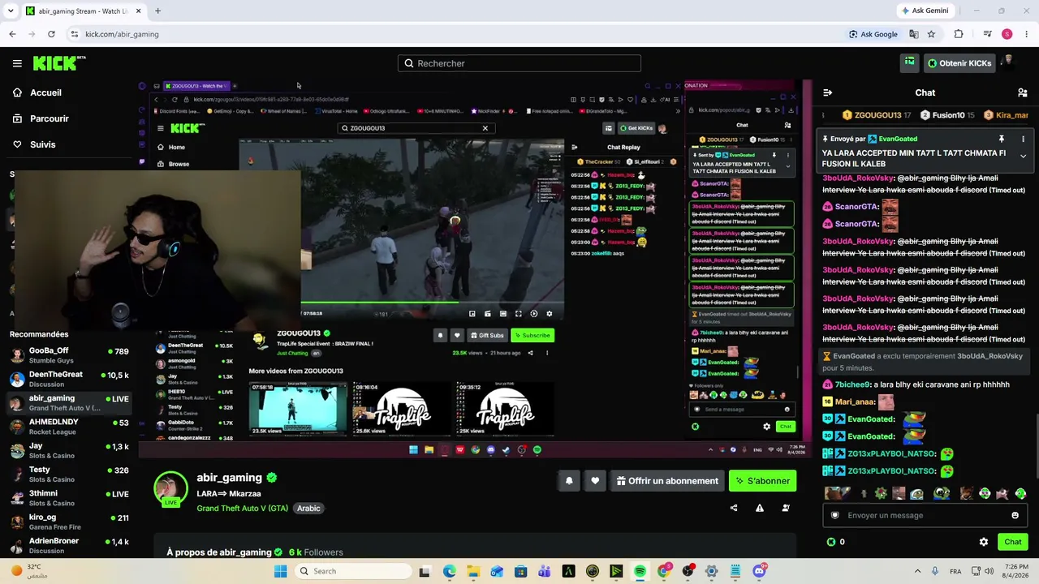The image size is (1039, 584).
Task: Open Testy recommended channel
Action: pos(69,474)
